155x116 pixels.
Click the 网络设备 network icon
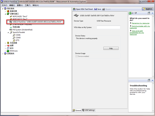(11, 27)
